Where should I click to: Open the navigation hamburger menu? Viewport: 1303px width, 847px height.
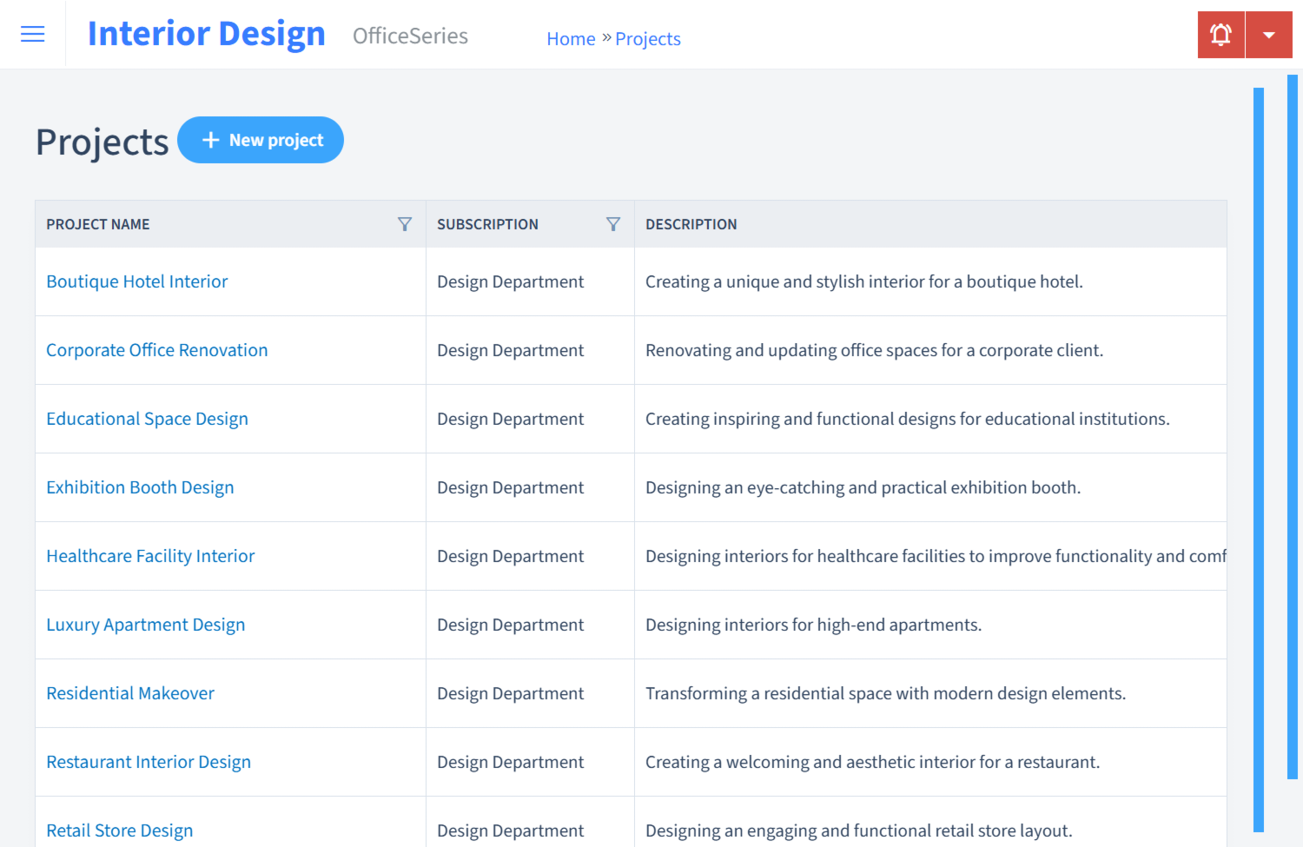[x=32, y=34]
